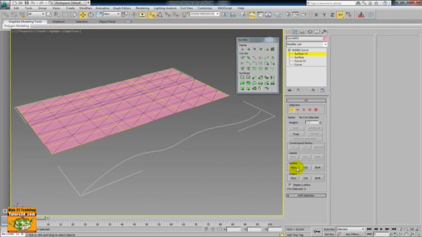Viewport: 422px width, 237px height.
Task: Click the New scene icon in quick access
Action: [x=15, y=3]
